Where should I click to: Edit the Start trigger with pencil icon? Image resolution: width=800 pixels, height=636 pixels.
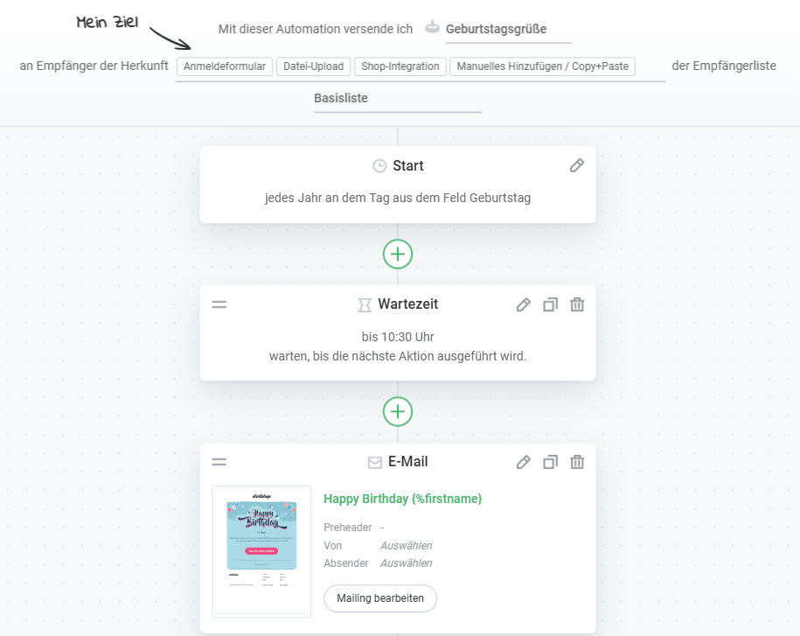[576, 165]
